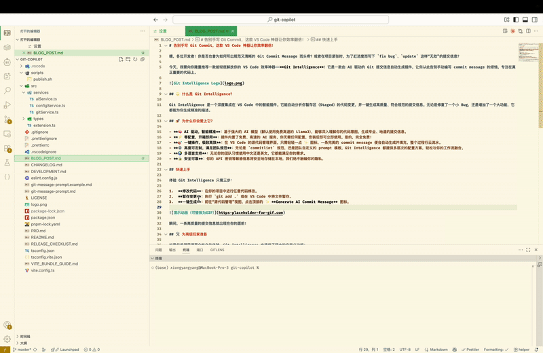Open aiService.ts in the explorer
Viewport: 543px width, 353px height.
46,99
